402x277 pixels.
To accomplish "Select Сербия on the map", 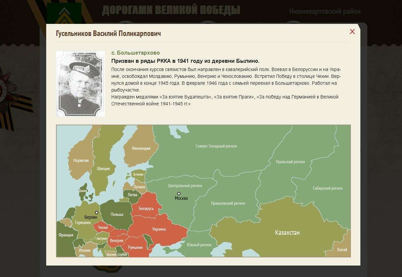I will [122, 254].
